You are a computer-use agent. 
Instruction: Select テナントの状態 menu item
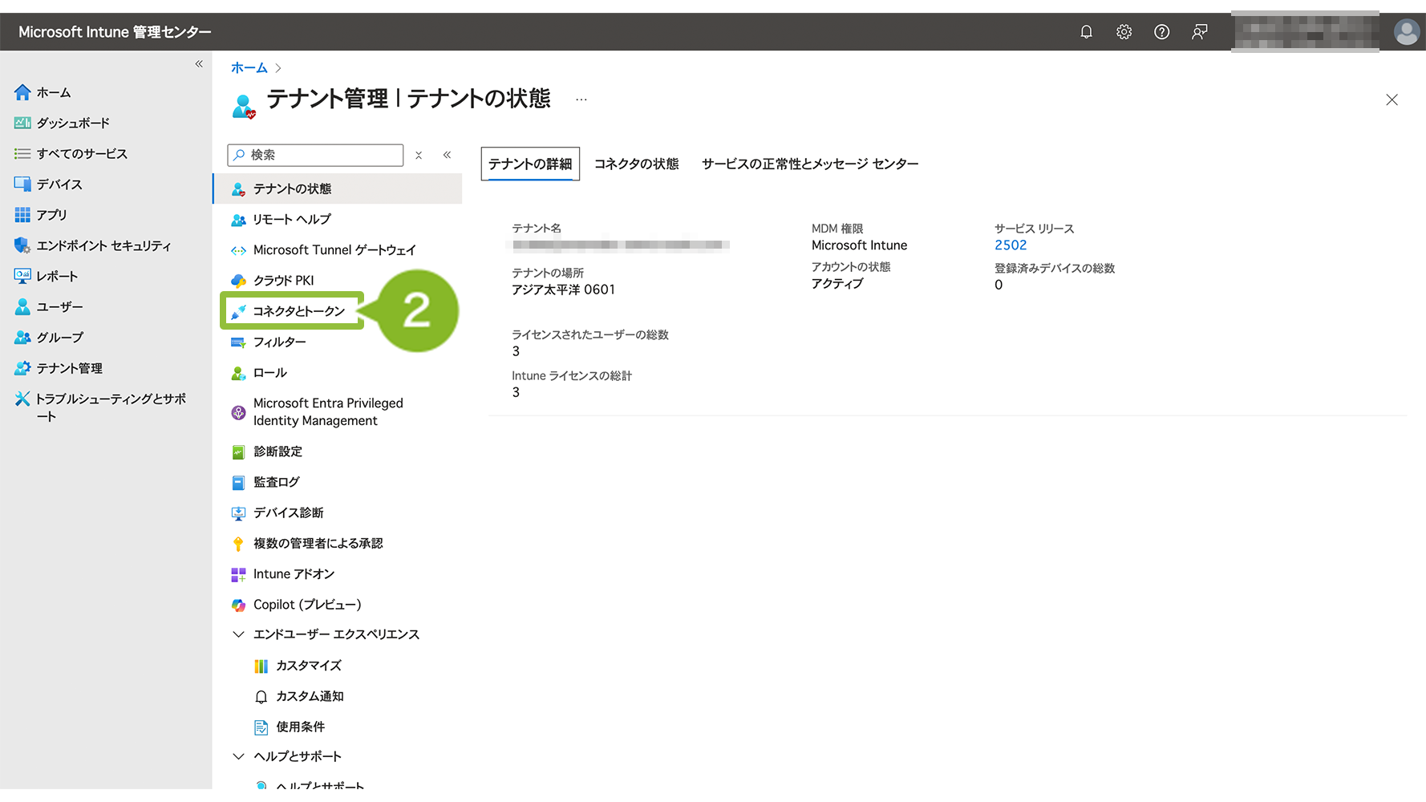[338, 188]
